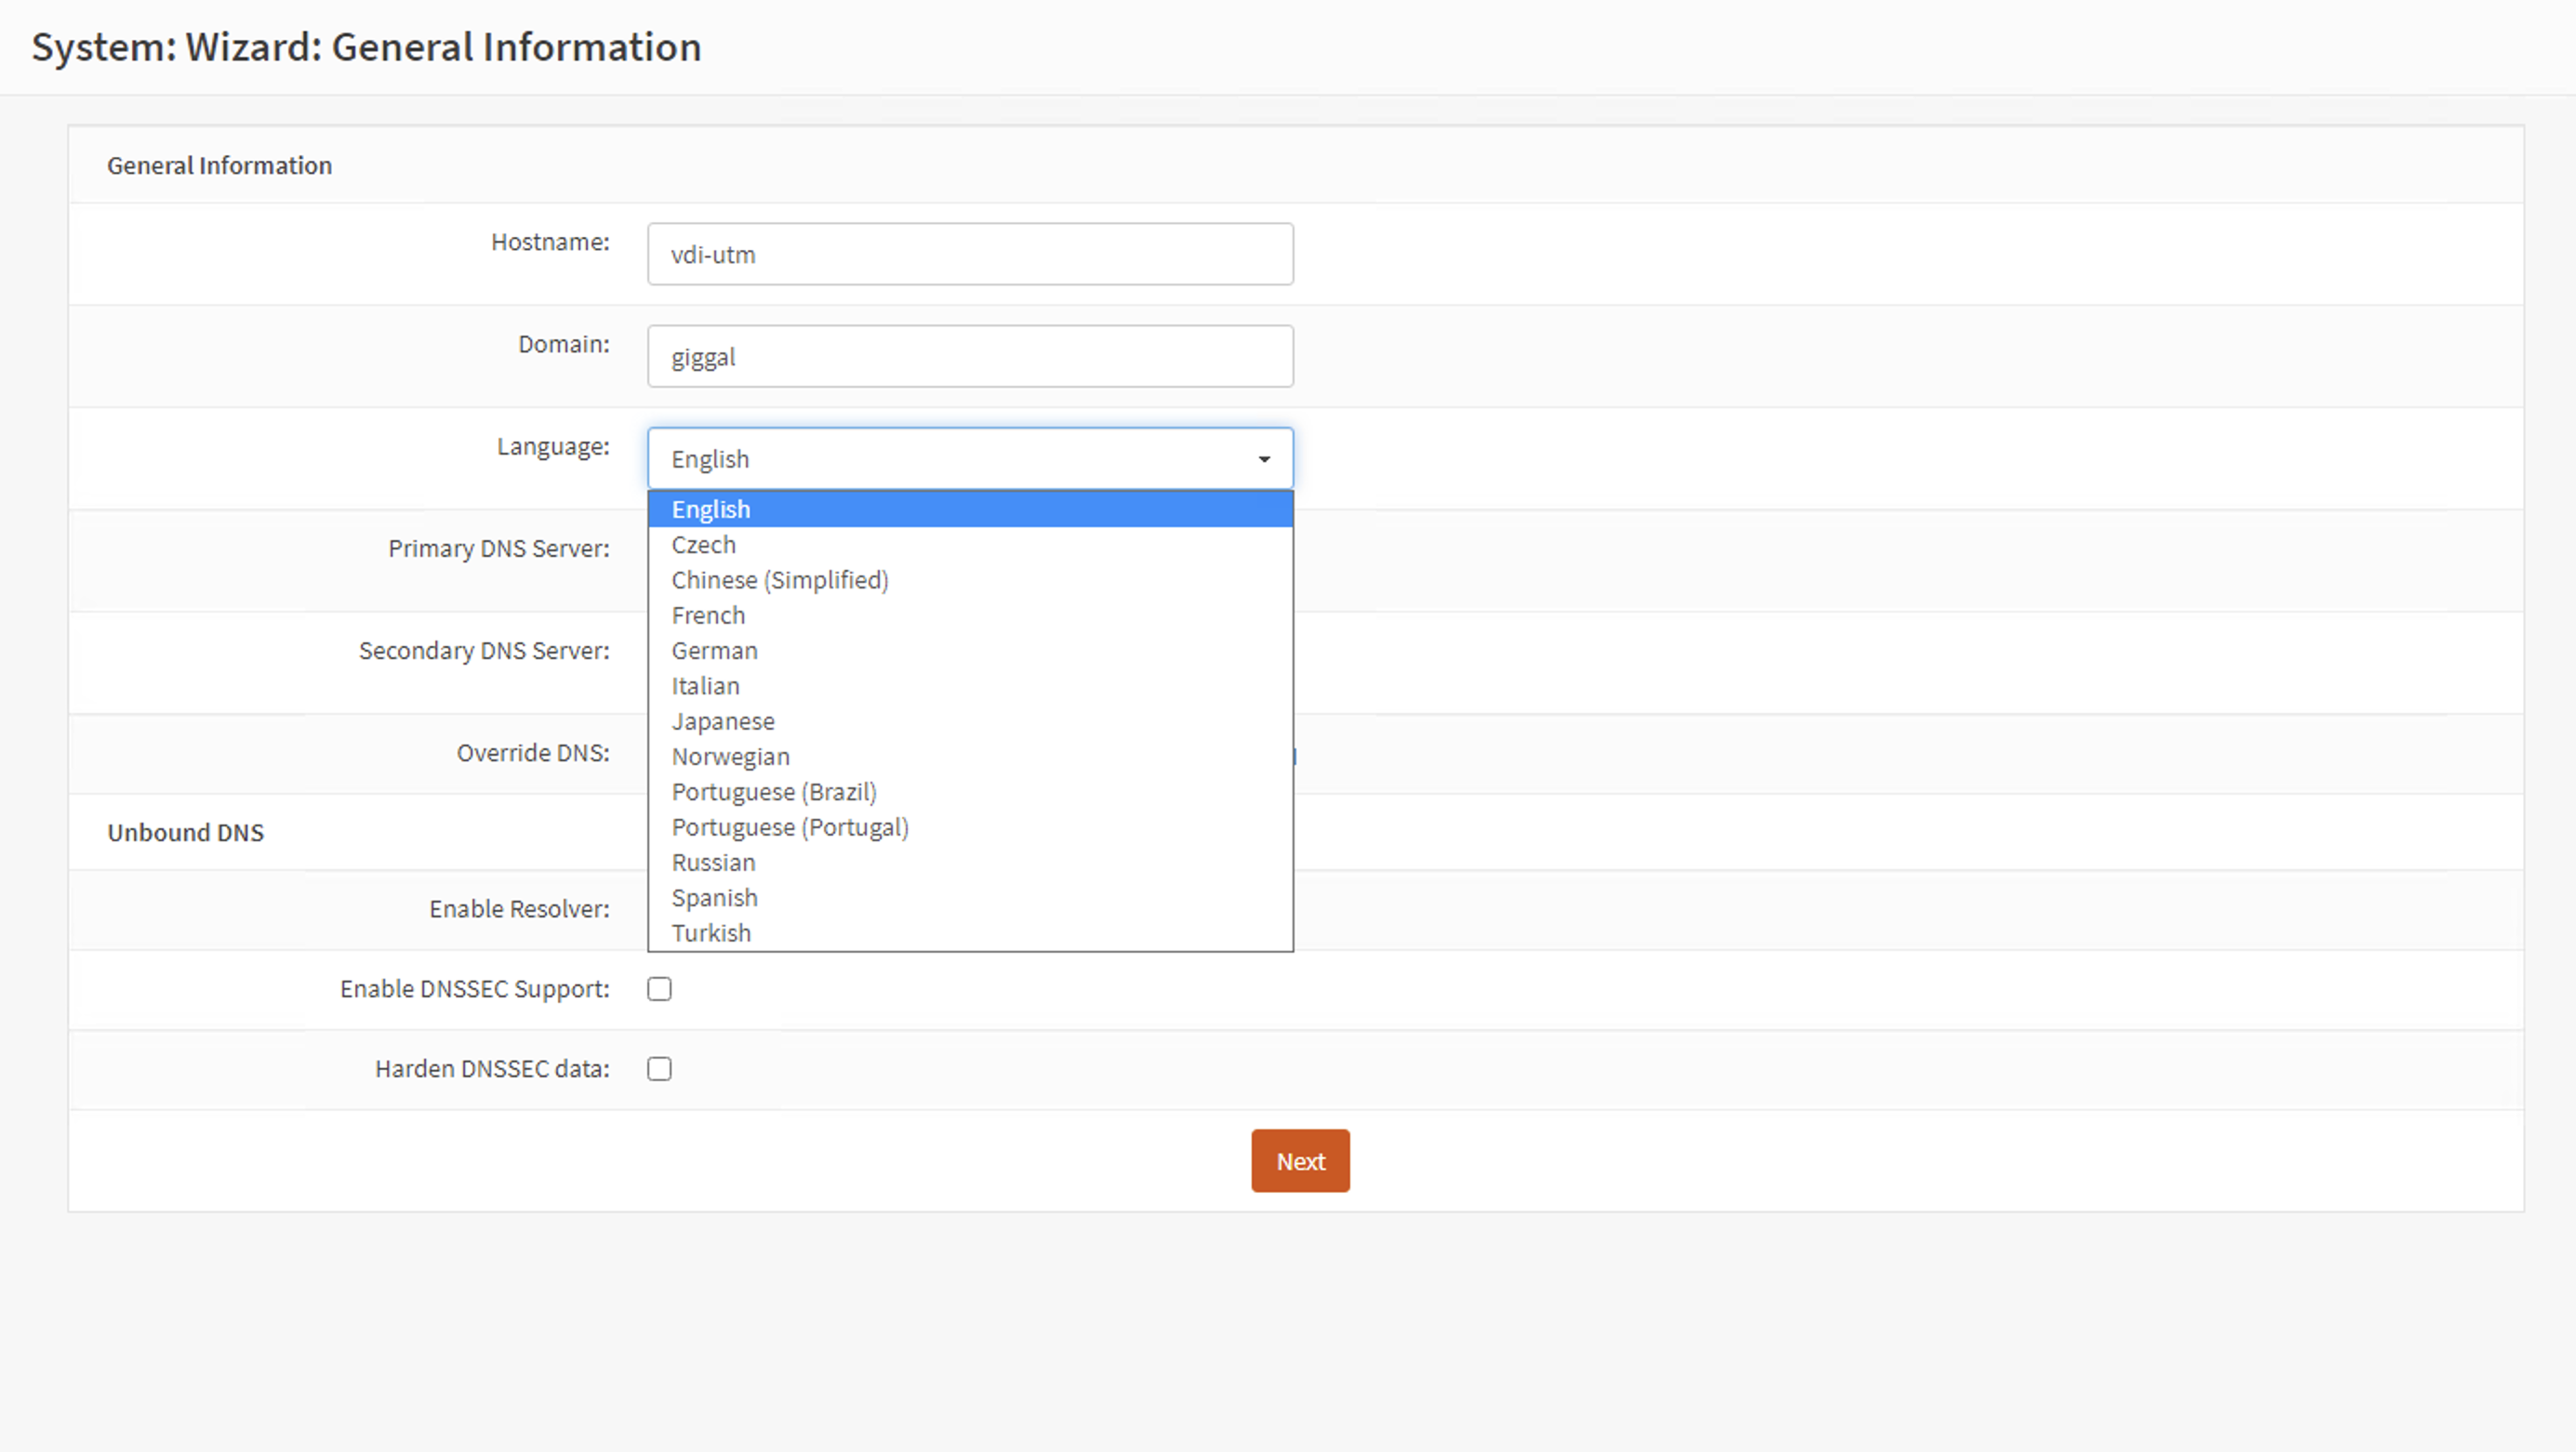Focus the Domain input field
The width and height of the screenshot is (2576, 1452).
pyautogui.click(x=970, y=357)
